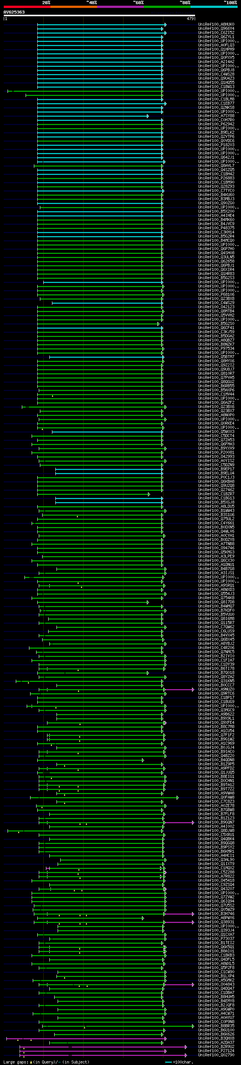
Task: Open hit UniRef100_Q6ZYL1
Action: [x=216, y=37]
